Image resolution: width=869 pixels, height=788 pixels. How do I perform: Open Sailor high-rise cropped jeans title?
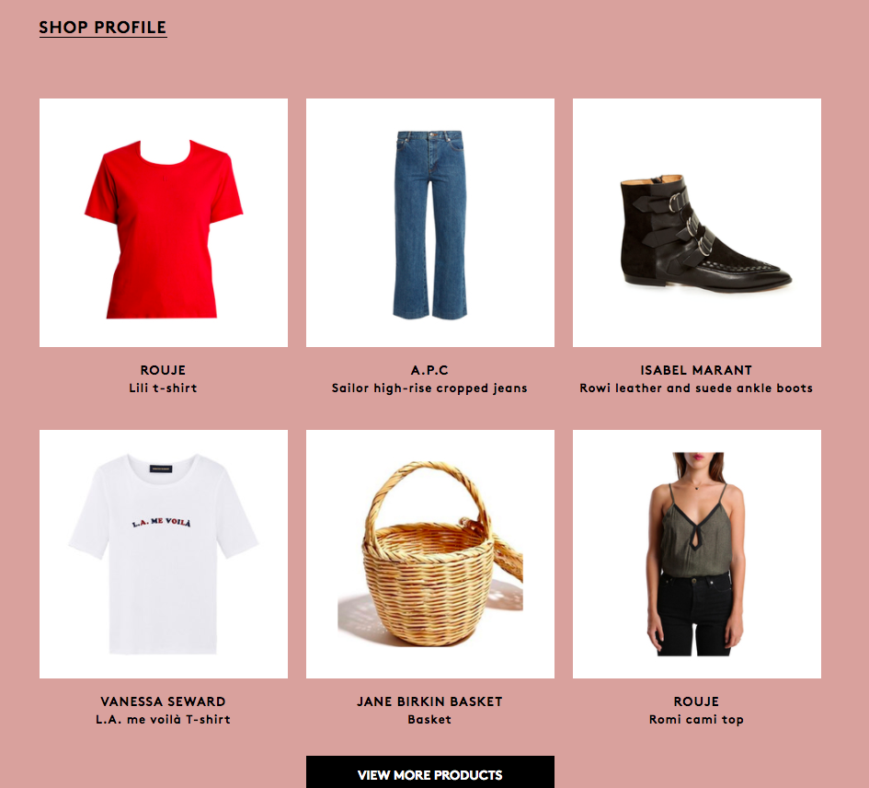click(429, 388)
